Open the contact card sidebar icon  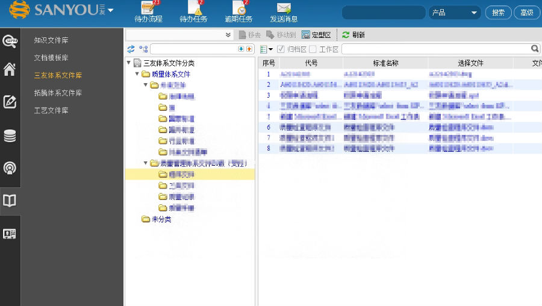[x=10, y=234]
